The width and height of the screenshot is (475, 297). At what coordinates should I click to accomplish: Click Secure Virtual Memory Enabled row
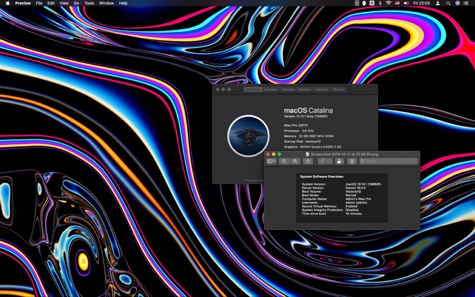tap(330, 206)
